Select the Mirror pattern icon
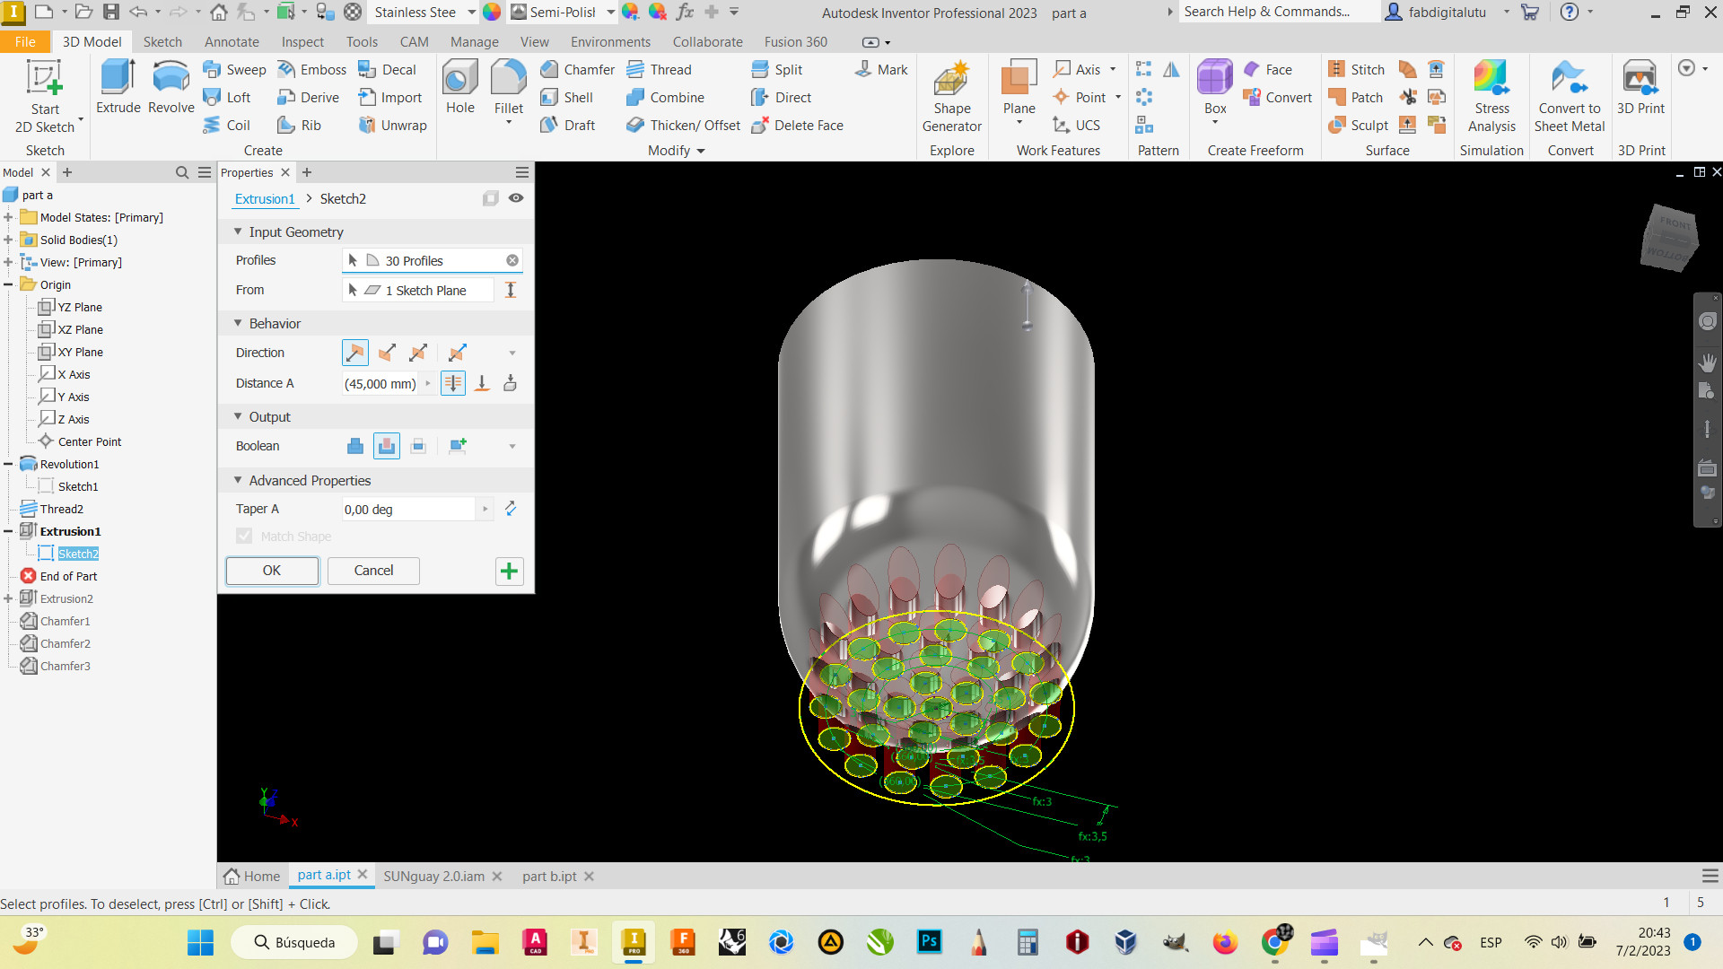Viewport: 1723px width, 969px height. click(x=1171, y=69)
